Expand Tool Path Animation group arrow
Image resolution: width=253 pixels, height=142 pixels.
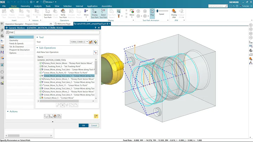coord(168,20)
